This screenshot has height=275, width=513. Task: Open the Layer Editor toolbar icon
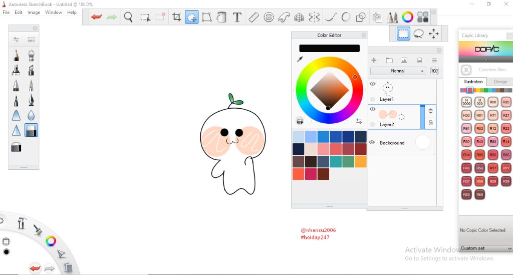point(377,18)
